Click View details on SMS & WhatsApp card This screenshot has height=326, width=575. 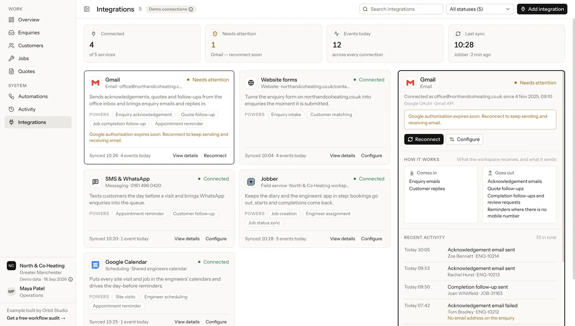187,239
